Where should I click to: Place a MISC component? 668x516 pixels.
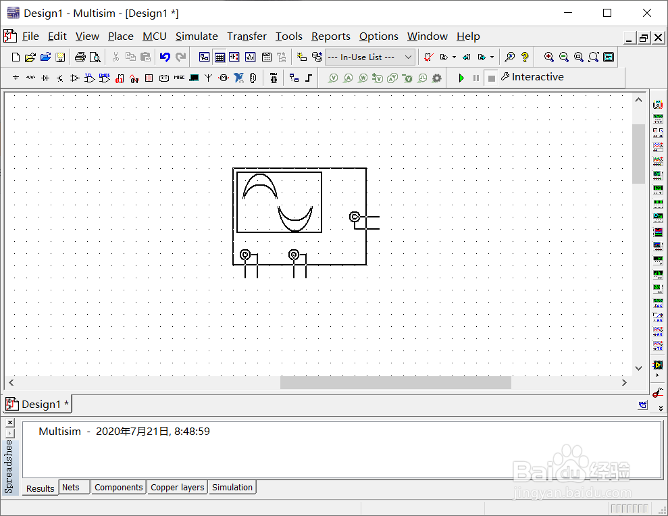click(x=180, y=78)
